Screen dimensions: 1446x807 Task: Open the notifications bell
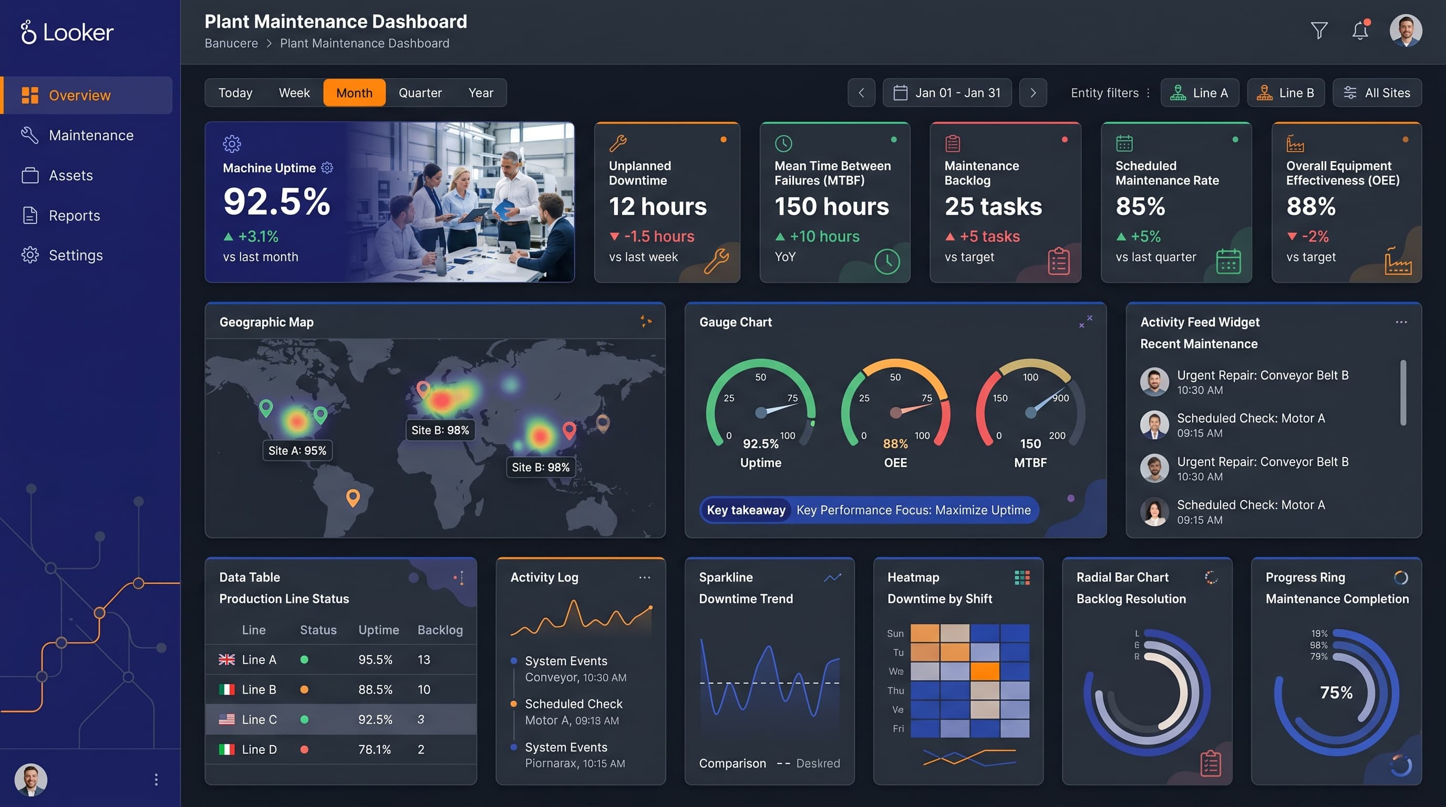(x=1360, y=30)
